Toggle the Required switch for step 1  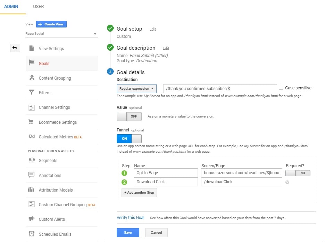(x=298, y=173)
